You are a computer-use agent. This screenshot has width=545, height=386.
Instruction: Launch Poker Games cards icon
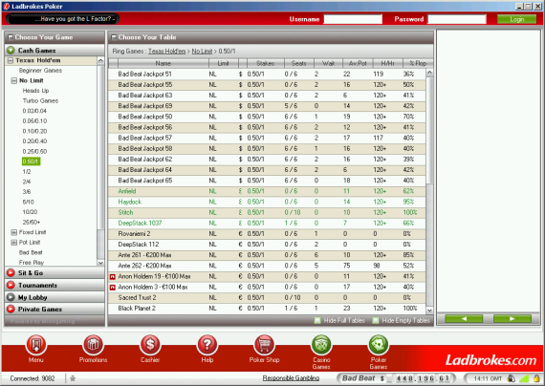tap(379, 345)
